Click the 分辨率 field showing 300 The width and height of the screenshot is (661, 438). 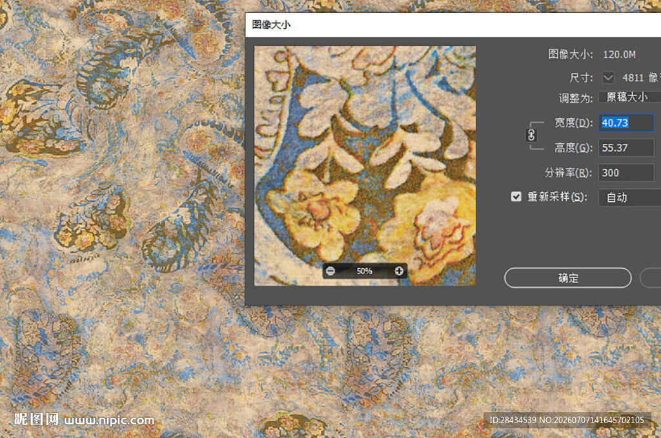pos(626,173)
